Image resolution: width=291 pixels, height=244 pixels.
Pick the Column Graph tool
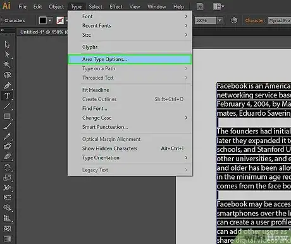click(x=7, y=218)
